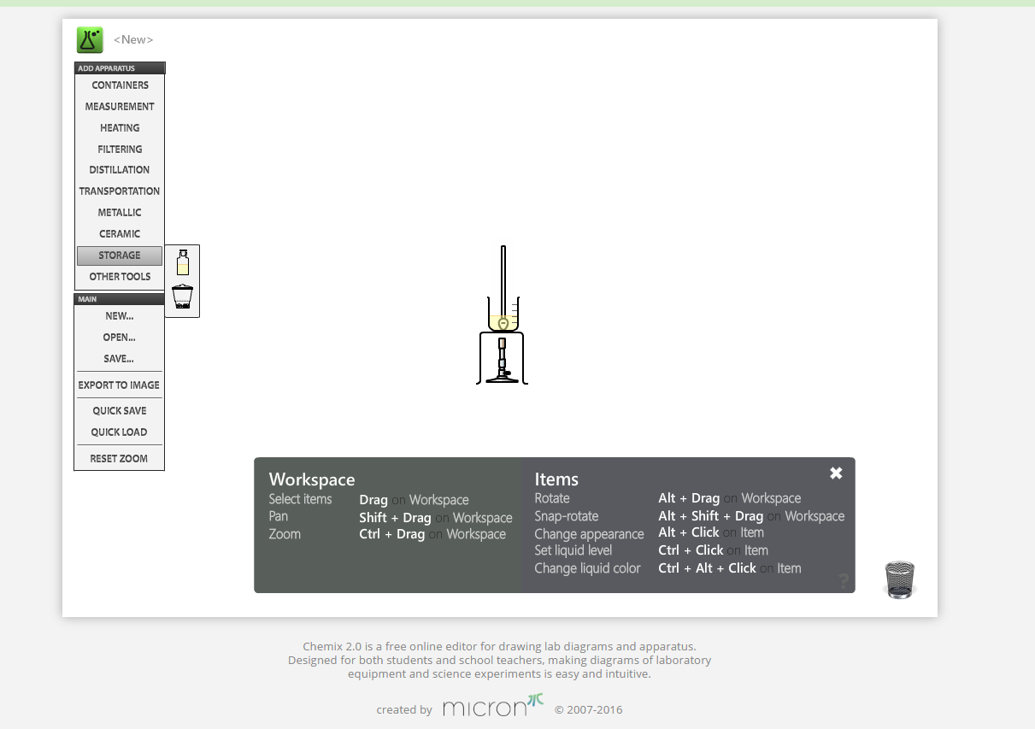Click the question mark help icon
This screenshot has height=729, width=1035.
point(844,581)
